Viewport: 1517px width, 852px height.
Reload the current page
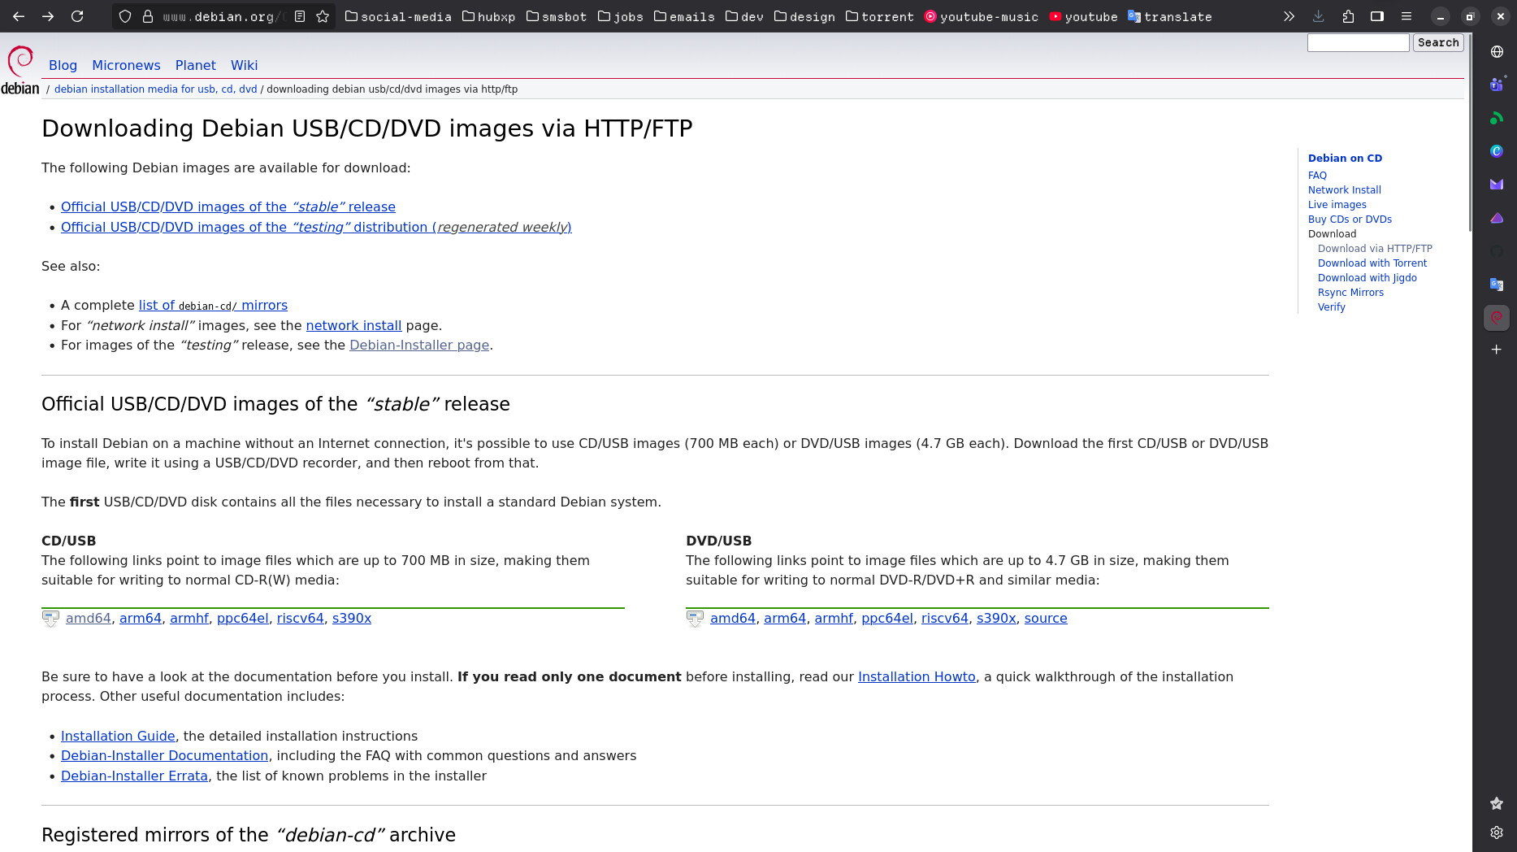point(77,16)
